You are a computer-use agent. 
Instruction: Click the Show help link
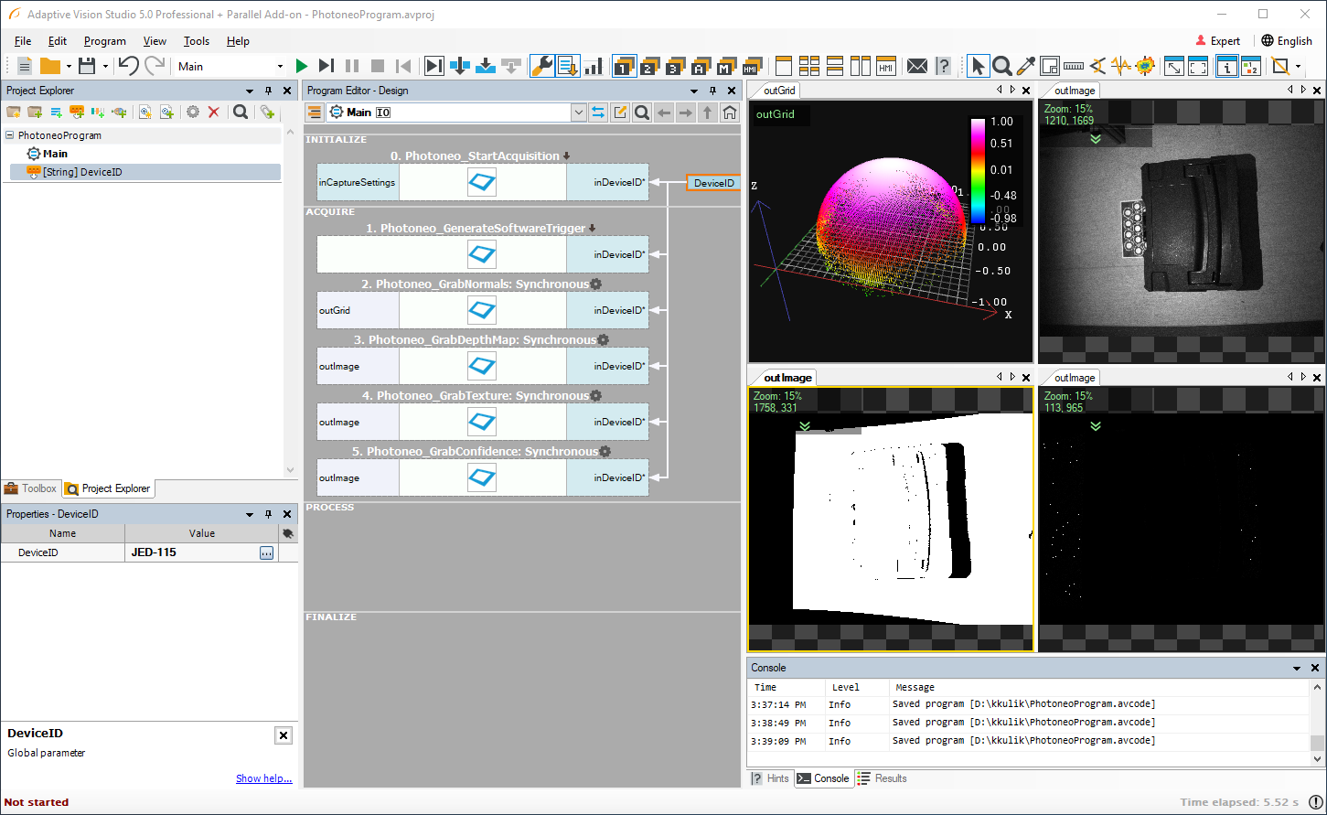pyautogui.click(x=263, y=778)
